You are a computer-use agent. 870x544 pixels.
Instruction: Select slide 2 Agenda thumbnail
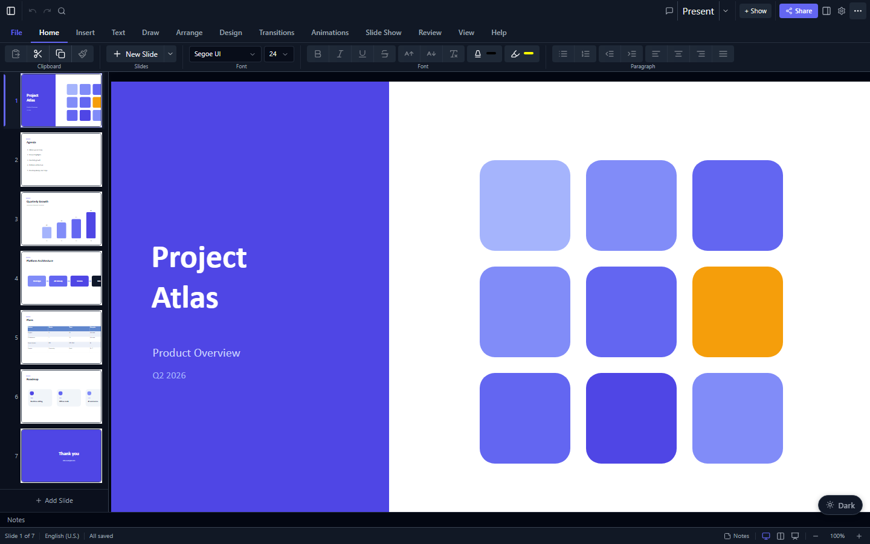coord(62,160)
